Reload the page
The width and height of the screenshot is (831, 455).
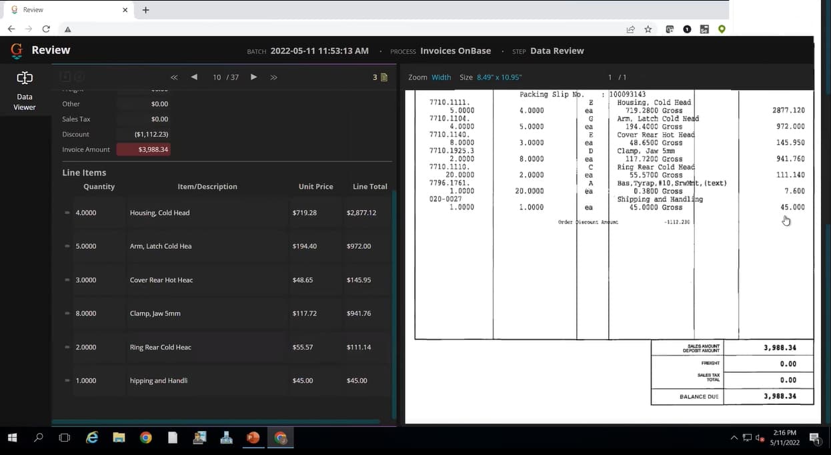click(x=46, y=29)
